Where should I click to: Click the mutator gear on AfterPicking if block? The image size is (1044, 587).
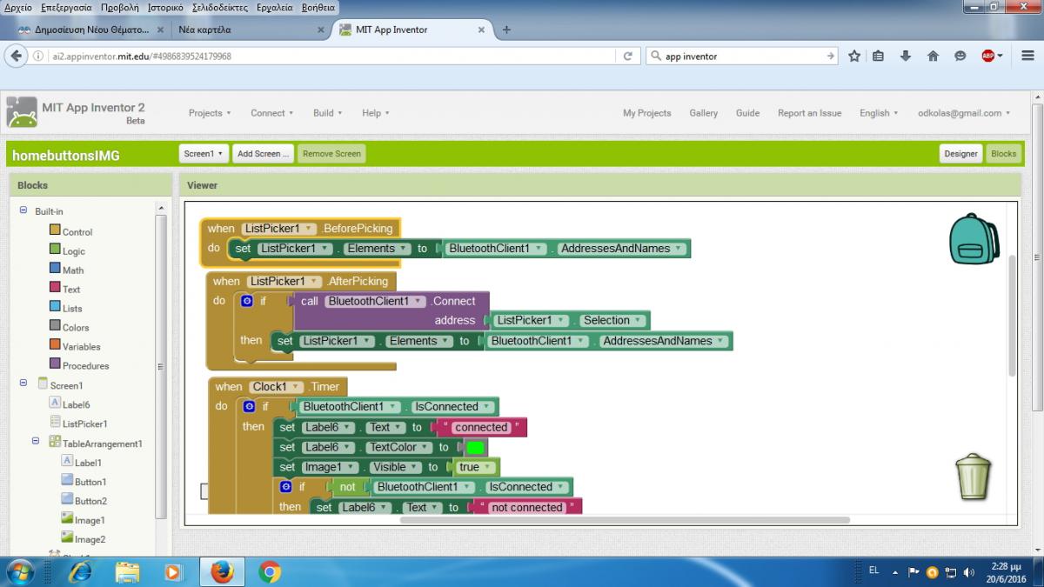click(246, 301)
